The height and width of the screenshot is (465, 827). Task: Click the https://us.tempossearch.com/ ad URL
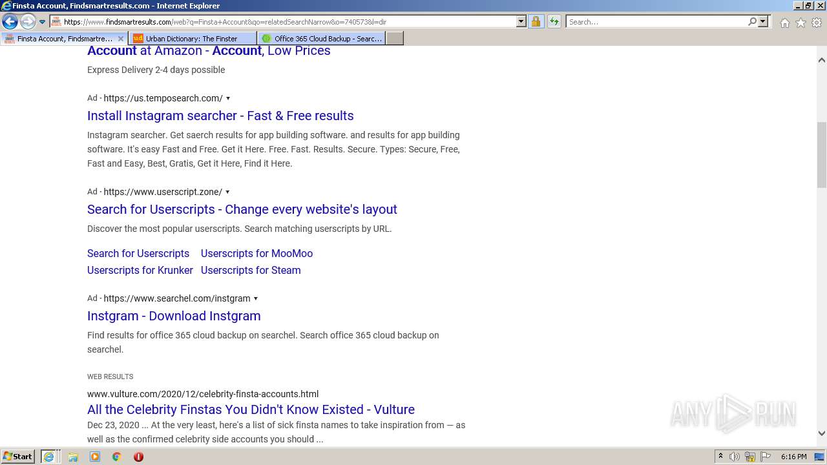(163, 98)
